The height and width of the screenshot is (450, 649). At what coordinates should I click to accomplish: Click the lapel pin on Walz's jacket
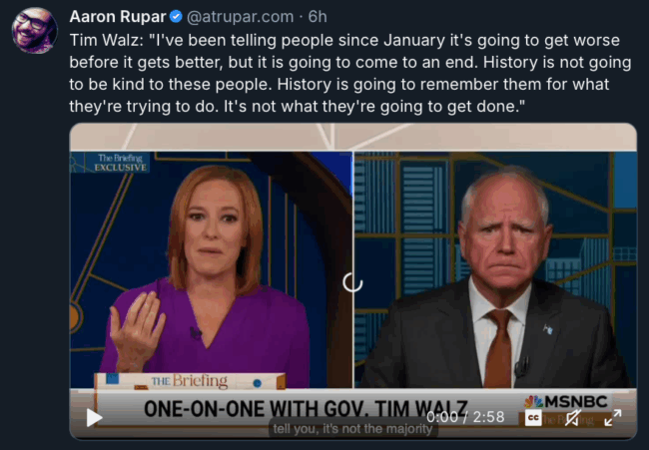pos(548,329)
